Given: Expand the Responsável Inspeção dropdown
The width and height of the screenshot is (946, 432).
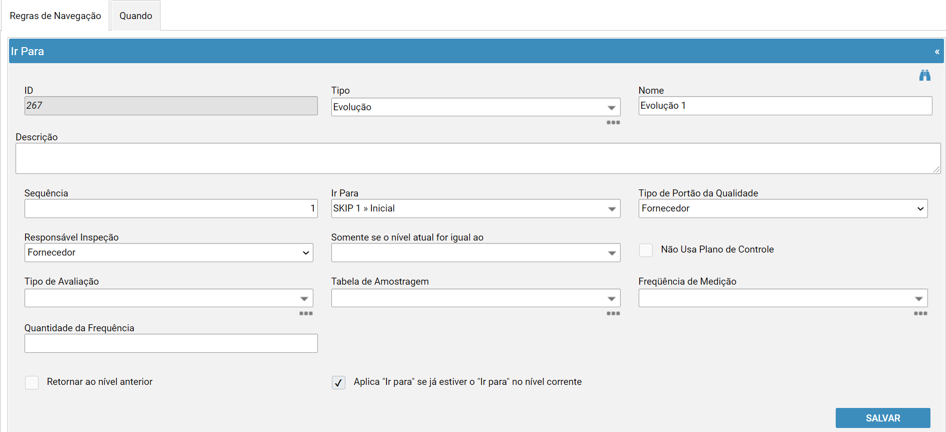Looking at the screenshot, I should [168, 253].
